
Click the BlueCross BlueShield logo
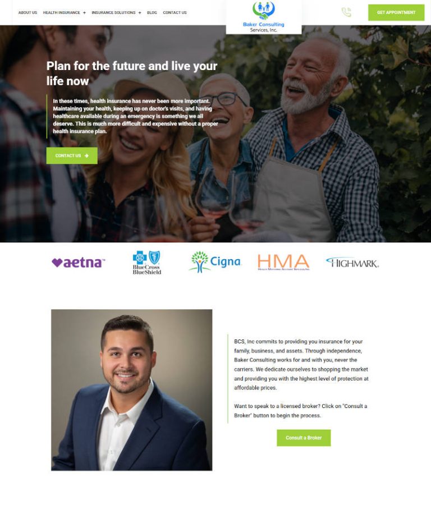click(x=147, y=263)
